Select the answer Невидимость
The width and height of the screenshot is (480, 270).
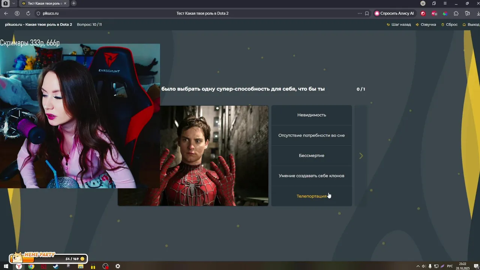(312, 115)
